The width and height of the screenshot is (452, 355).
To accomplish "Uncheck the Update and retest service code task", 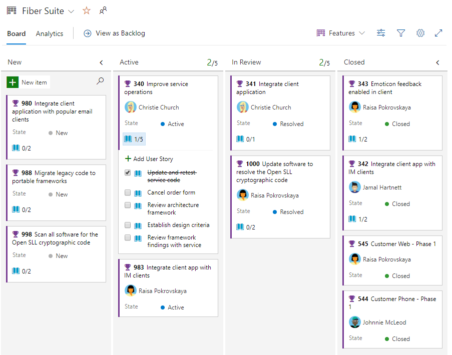I will [127, 172].
